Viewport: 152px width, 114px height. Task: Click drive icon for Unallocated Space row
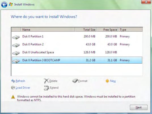(16, 53)
